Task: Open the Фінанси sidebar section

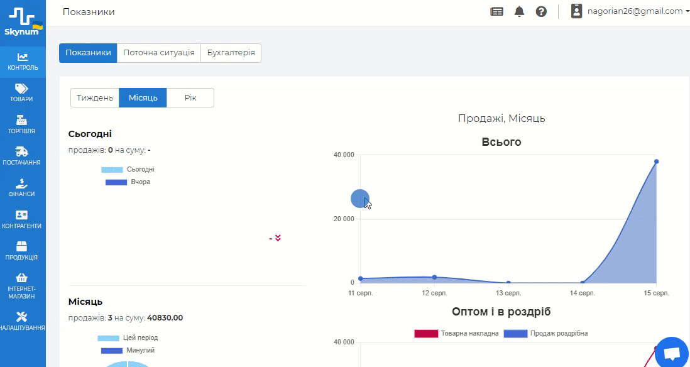Action: (23, 188)
